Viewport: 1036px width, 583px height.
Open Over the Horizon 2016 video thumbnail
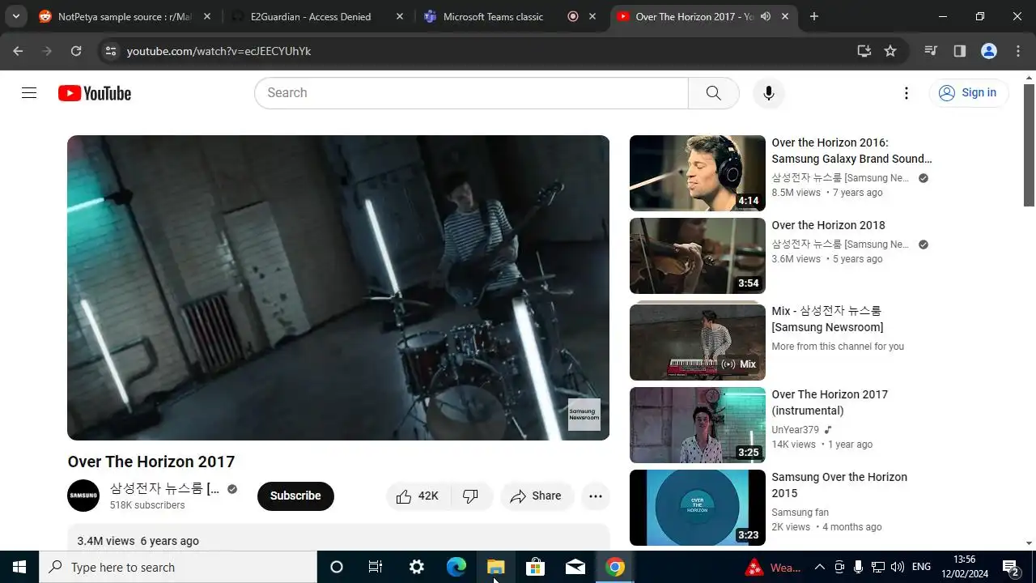pos(698,173)
